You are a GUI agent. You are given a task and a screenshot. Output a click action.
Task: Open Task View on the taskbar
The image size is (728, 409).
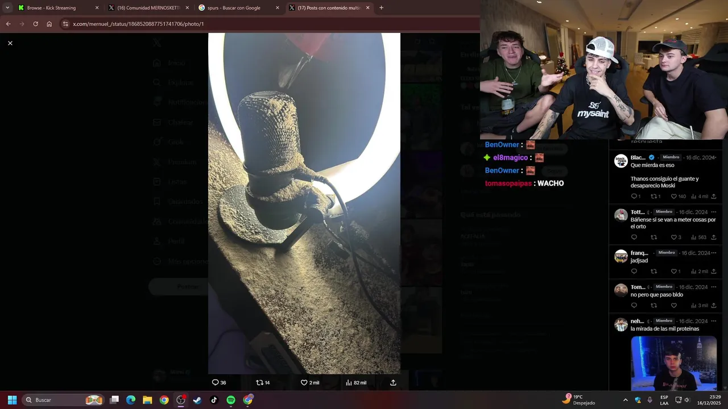click(x=114, y=400)
